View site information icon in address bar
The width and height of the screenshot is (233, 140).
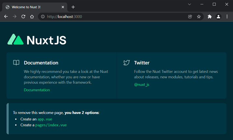pos(43,17)
